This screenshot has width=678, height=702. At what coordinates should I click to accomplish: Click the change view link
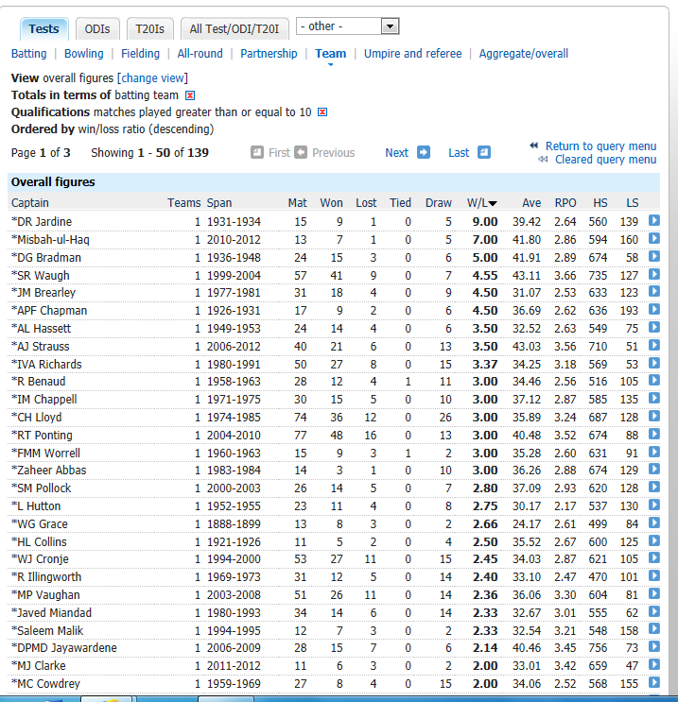tap(153, 77)
